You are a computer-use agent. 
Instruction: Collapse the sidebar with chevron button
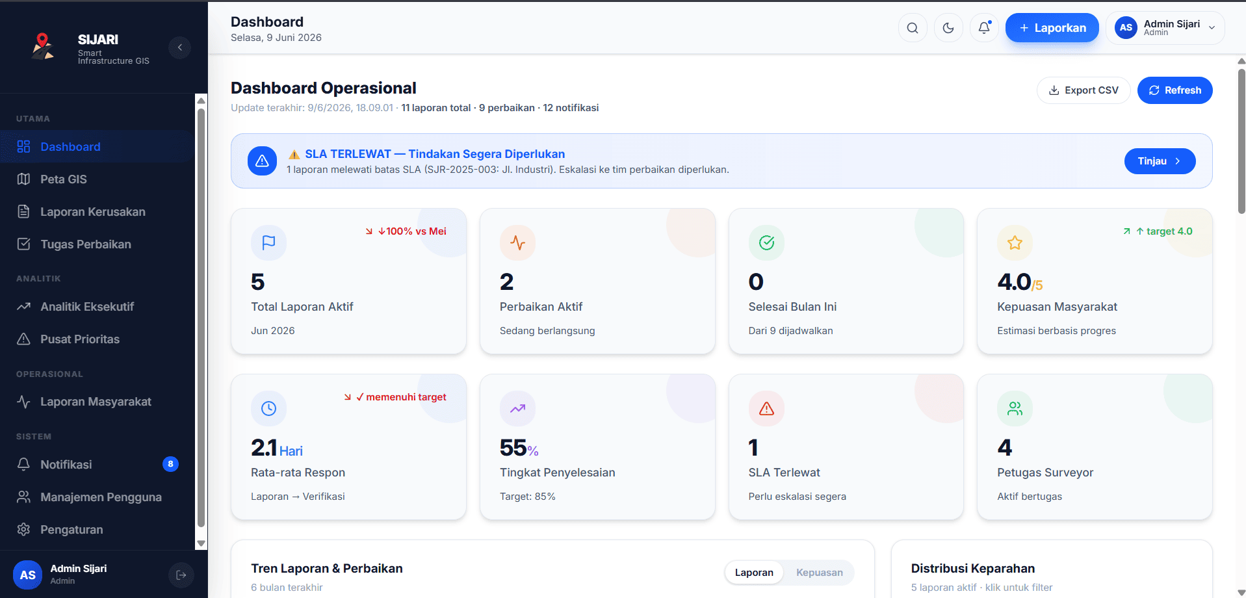point(179,47)
